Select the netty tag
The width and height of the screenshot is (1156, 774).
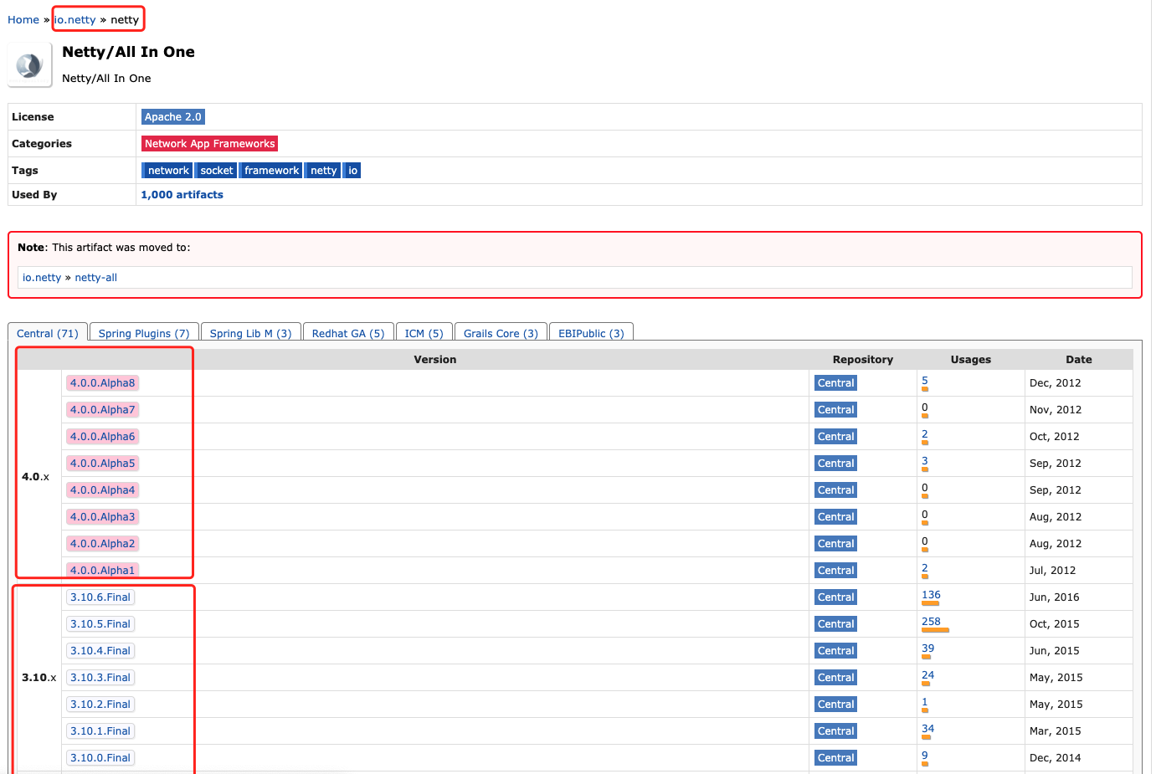323,171
